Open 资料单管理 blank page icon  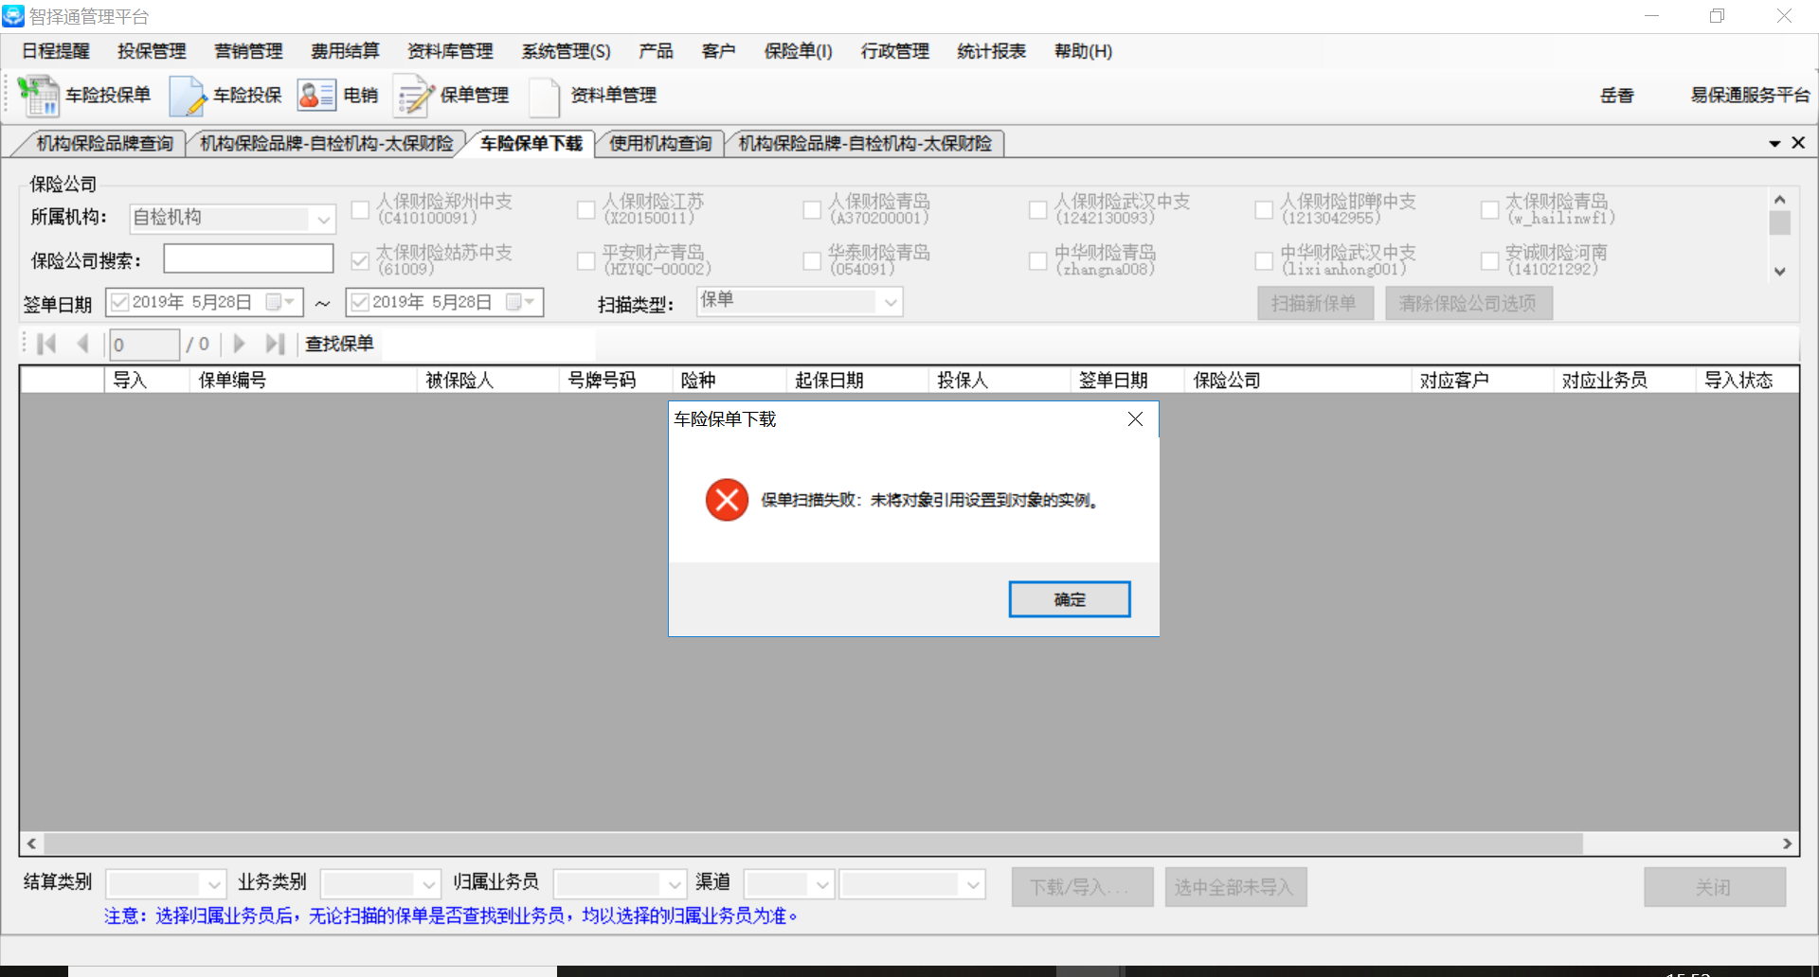545,96
